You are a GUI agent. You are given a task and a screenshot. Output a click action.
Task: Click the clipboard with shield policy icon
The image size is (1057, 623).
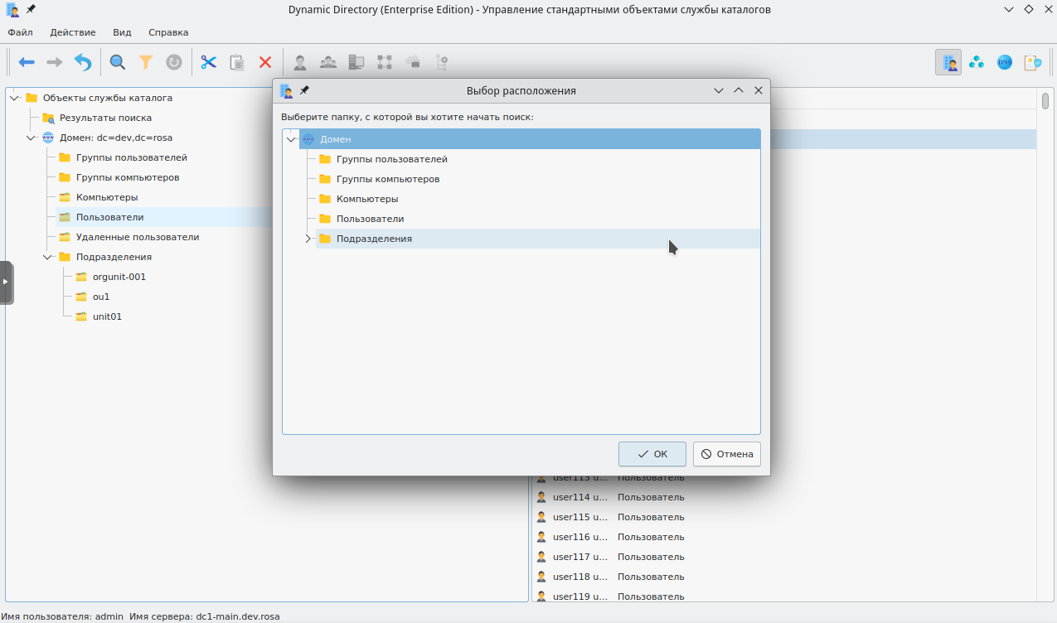coord(1033,62)
